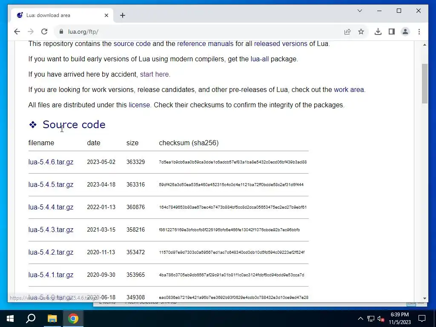This screenshot has height=327, width=436.
Task: View site information via lock icon
Action: (61, 32)
